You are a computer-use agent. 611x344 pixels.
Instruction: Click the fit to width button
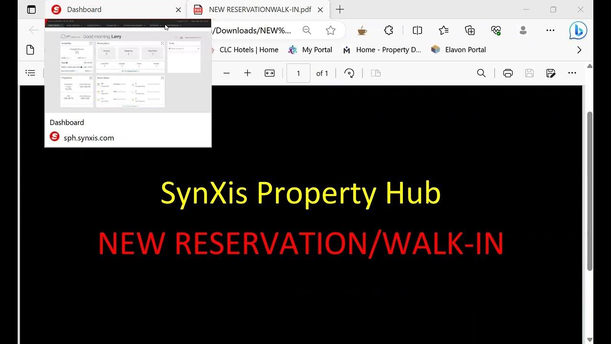click(x=270, y=73)
